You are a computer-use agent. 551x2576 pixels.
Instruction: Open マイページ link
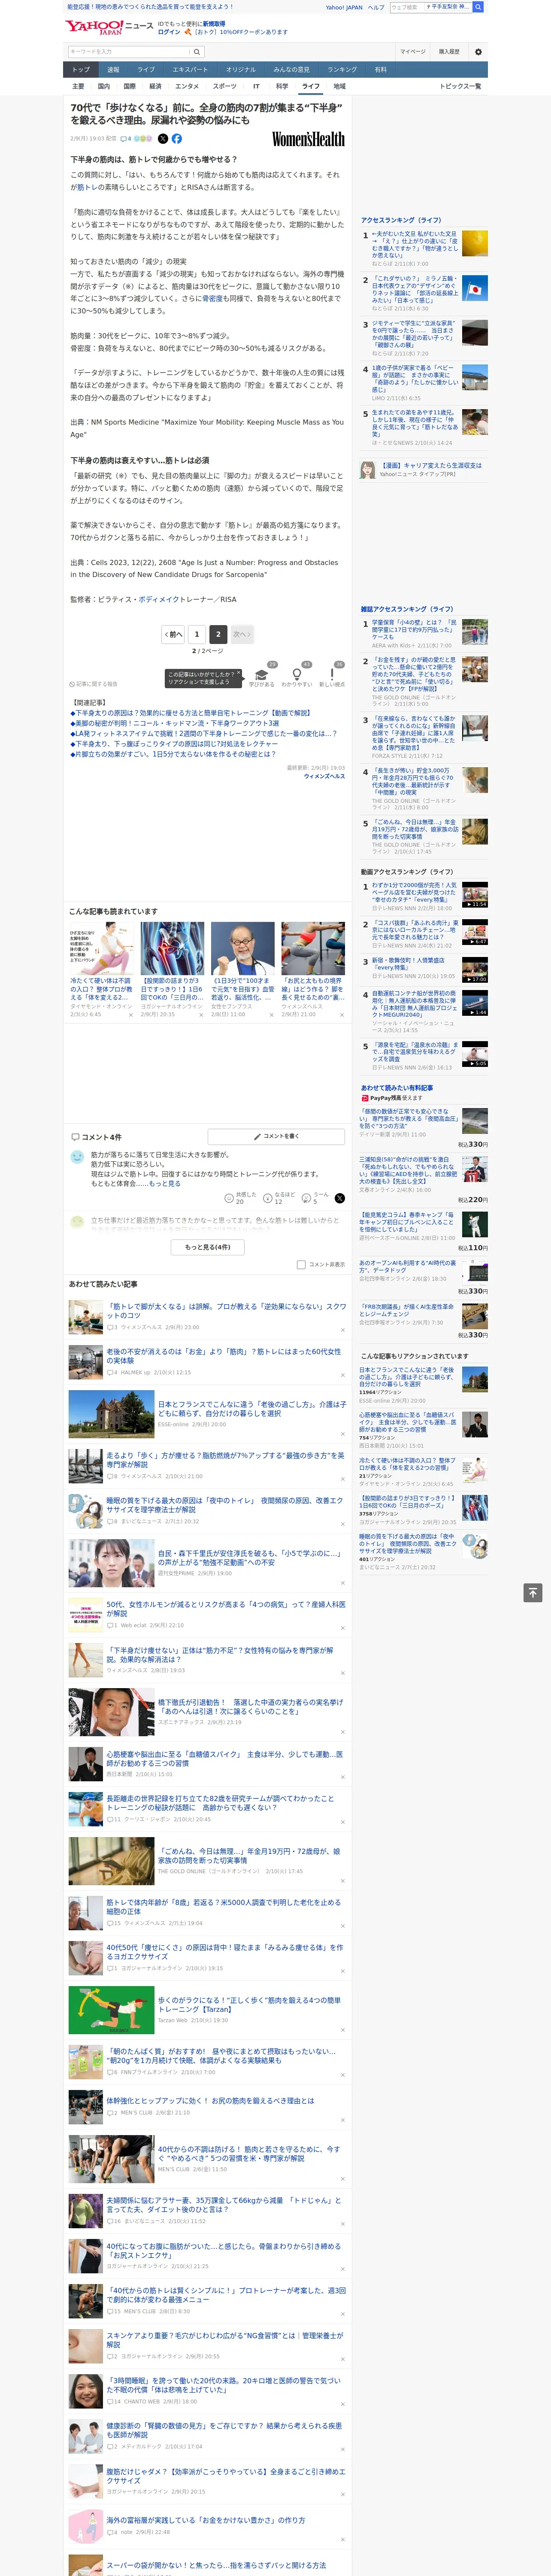[413, 52]
